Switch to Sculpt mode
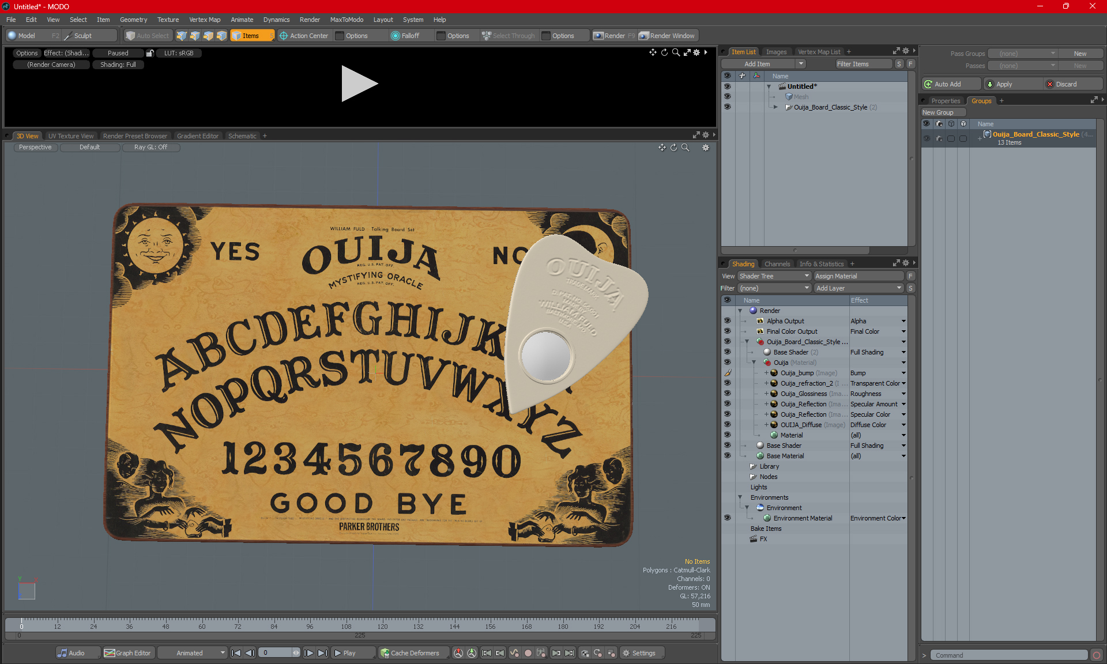 (x=89, y=36)
